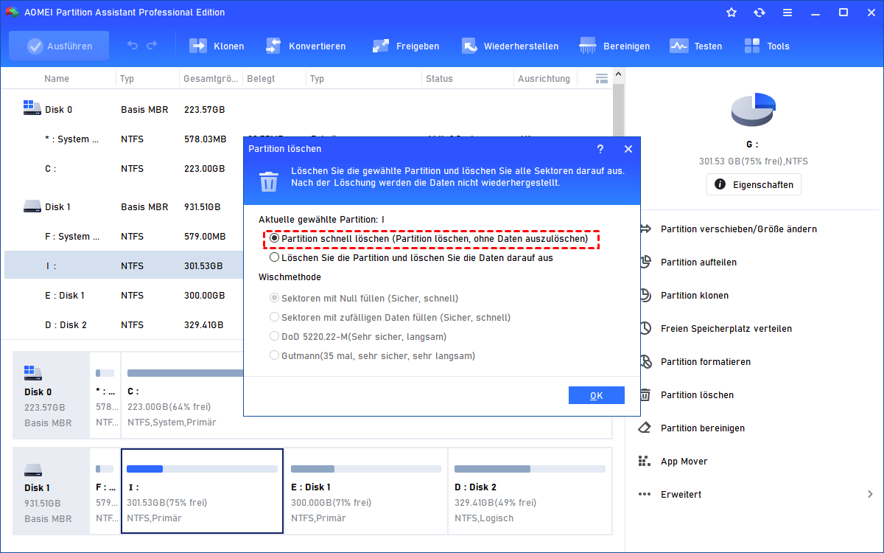Select 'Löschen Sie die Partition und löschen Sie die Daten' option

point(275,258)
